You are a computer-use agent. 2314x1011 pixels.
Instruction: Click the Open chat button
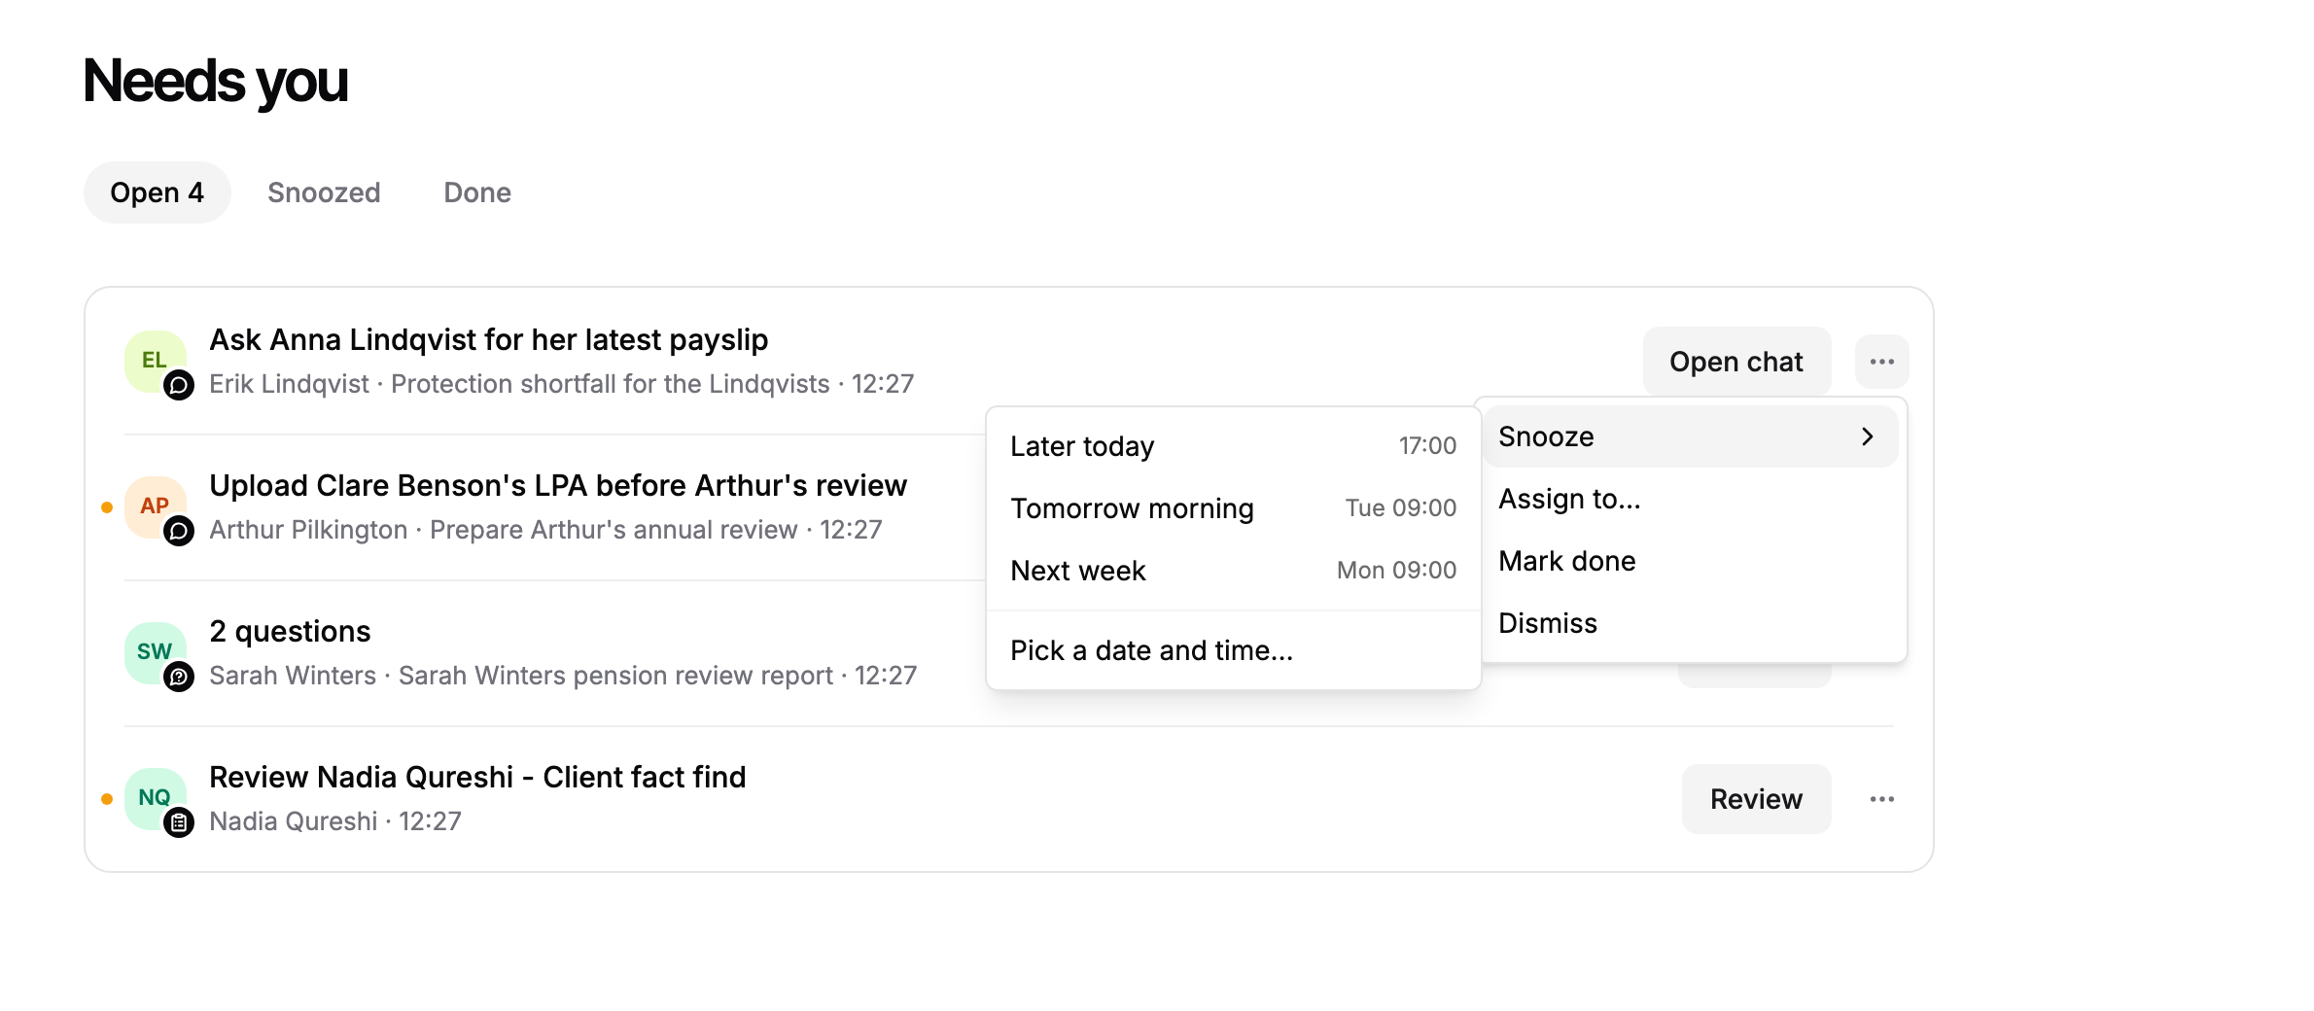(x=1736, y=362)
